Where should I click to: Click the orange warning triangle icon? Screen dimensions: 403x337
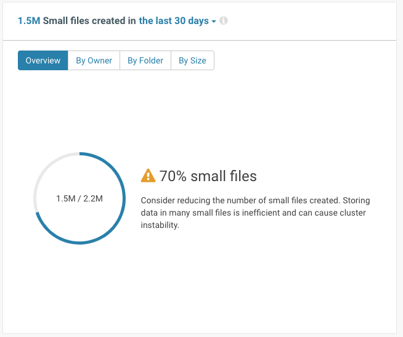[x=148, y=176]
